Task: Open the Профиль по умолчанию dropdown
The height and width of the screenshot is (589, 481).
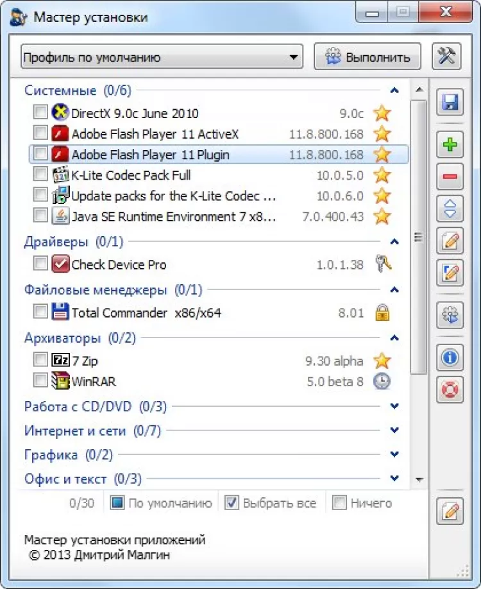Action: coord(162,57)
